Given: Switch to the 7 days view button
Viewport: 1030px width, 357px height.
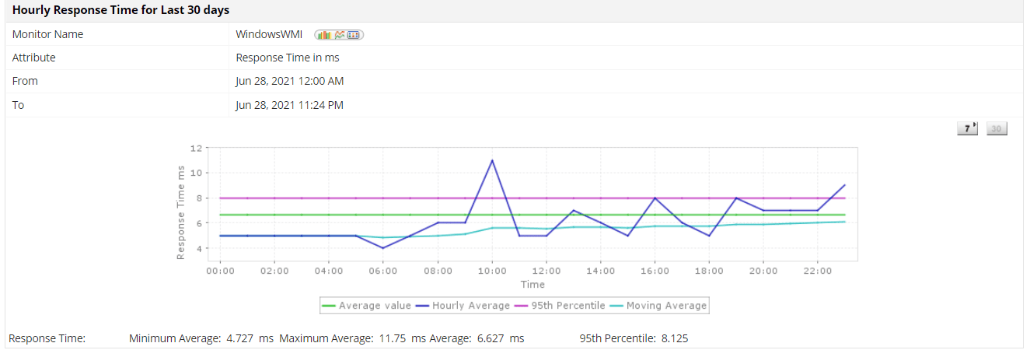Looking at the screenshot, I should click(967, 129).
